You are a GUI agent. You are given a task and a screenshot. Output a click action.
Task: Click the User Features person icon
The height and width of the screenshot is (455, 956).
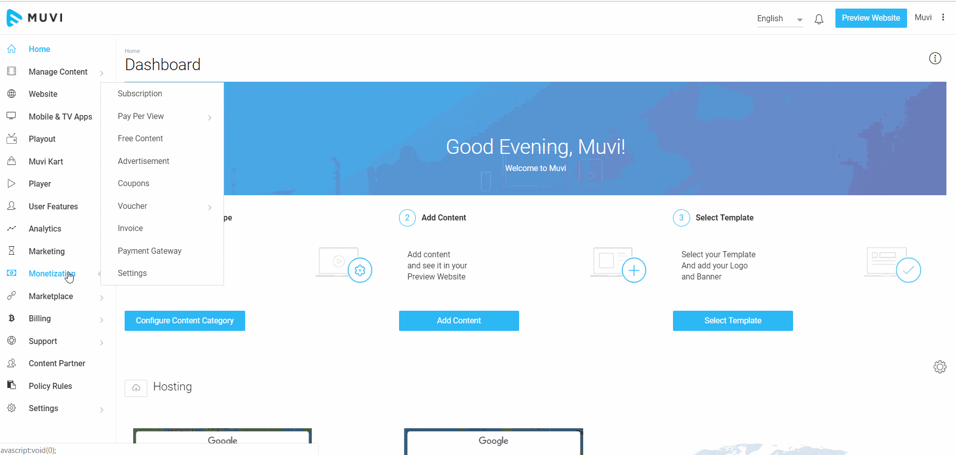[x=12, y=206]
